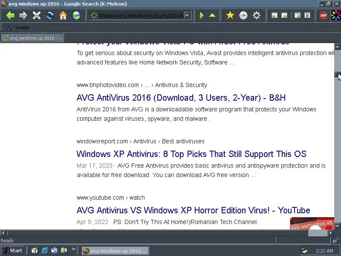Launch Internet Explorer from Quick Launch
This screenshot has width=341, height=256.
[x=44, y=250]
